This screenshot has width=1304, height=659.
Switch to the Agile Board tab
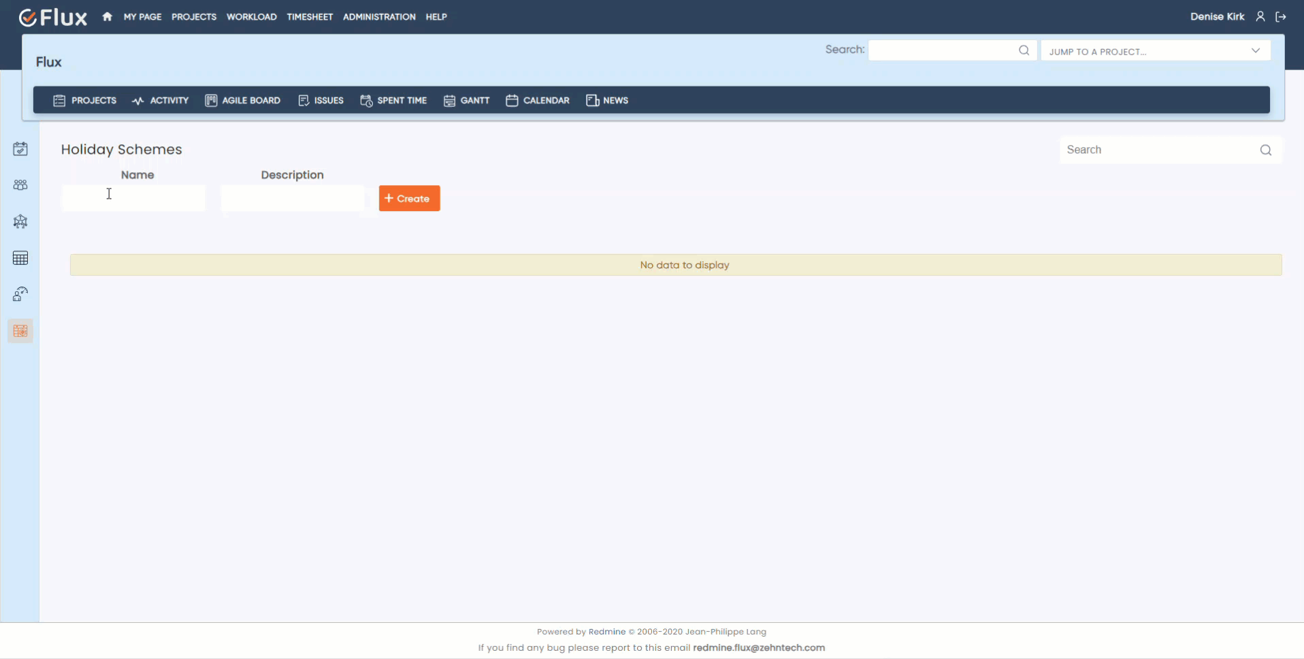point(243,101)
